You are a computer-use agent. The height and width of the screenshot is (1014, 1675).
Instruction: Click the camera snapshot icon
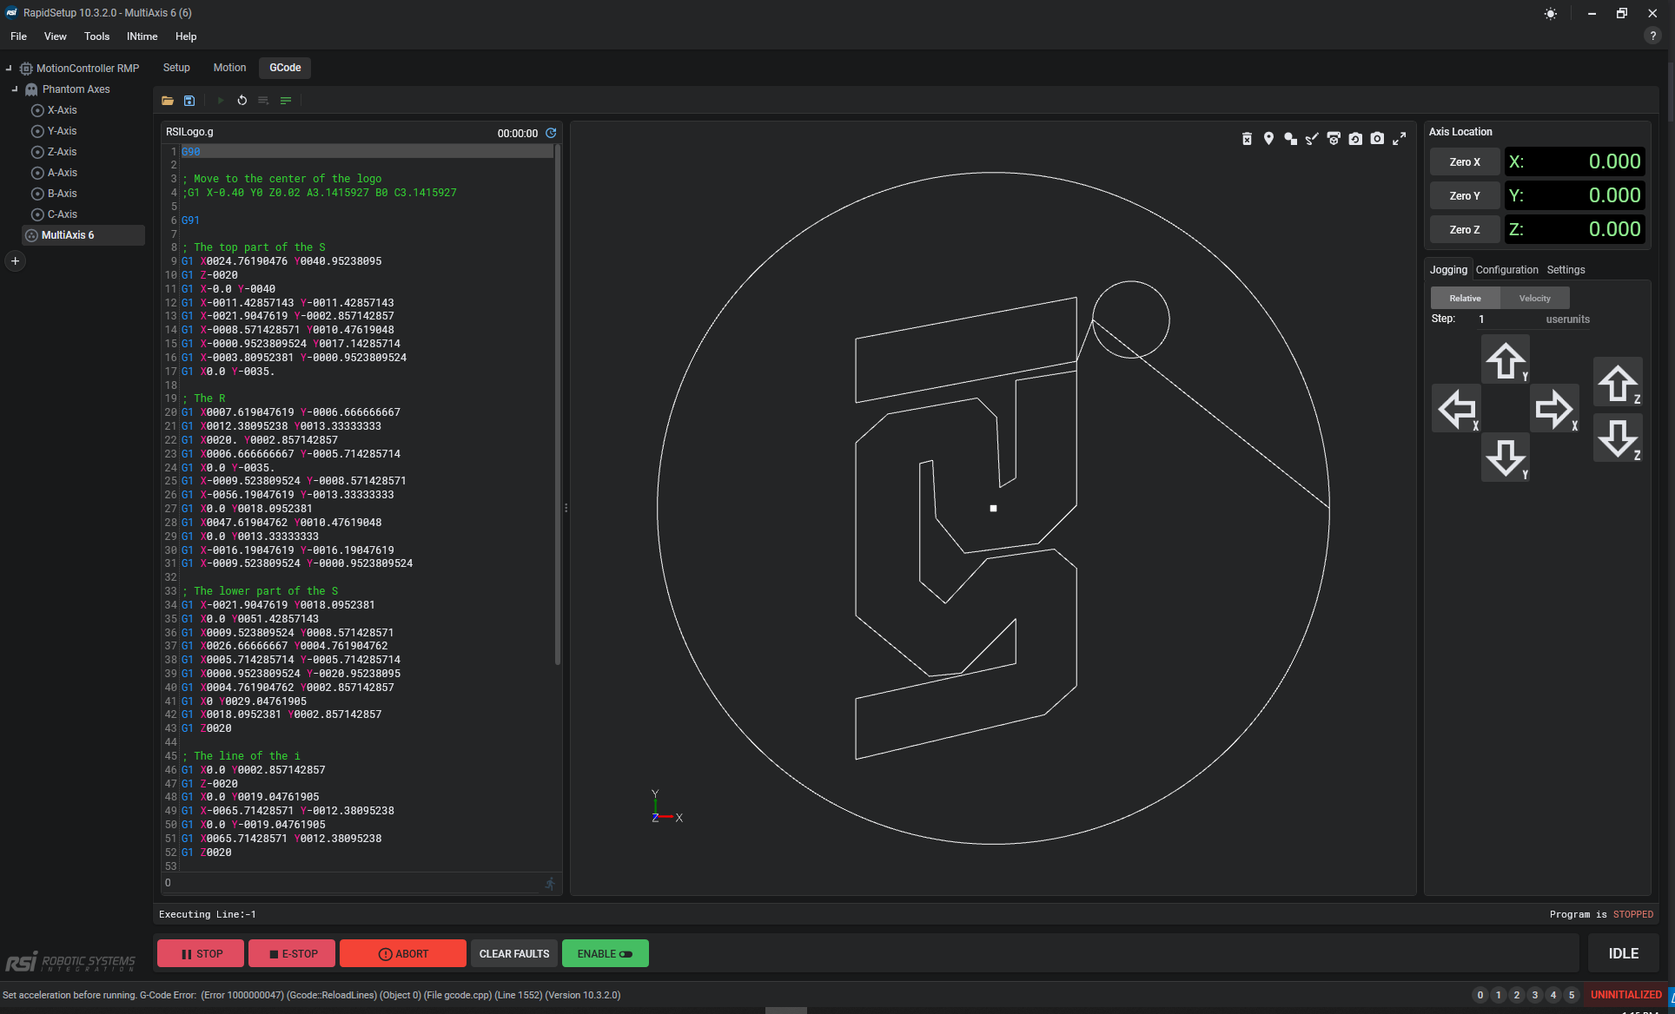1377,139
